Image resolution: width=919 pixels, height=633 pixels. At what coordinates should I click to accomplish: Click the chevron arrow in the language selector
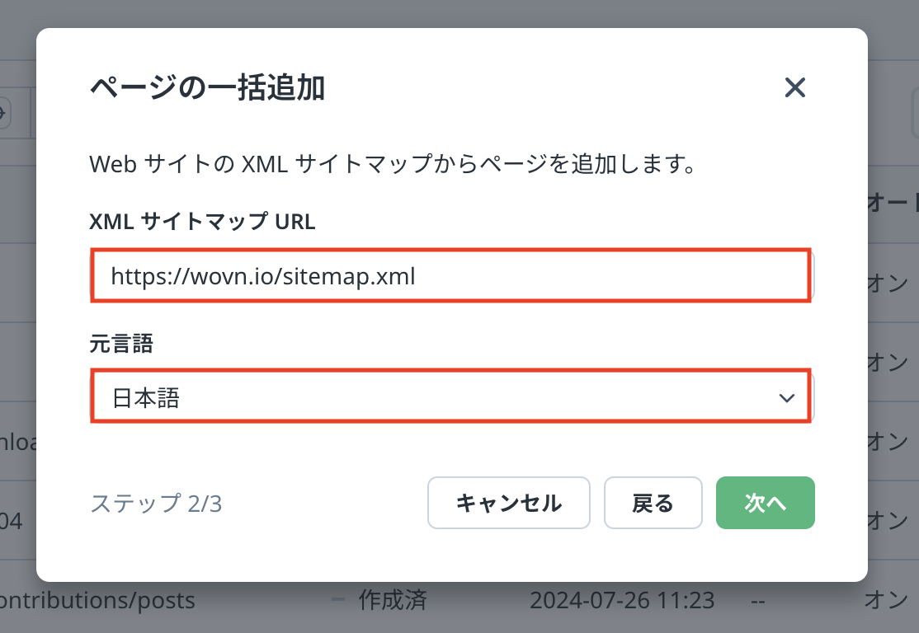pyautogui.click(x=786, y=399)
